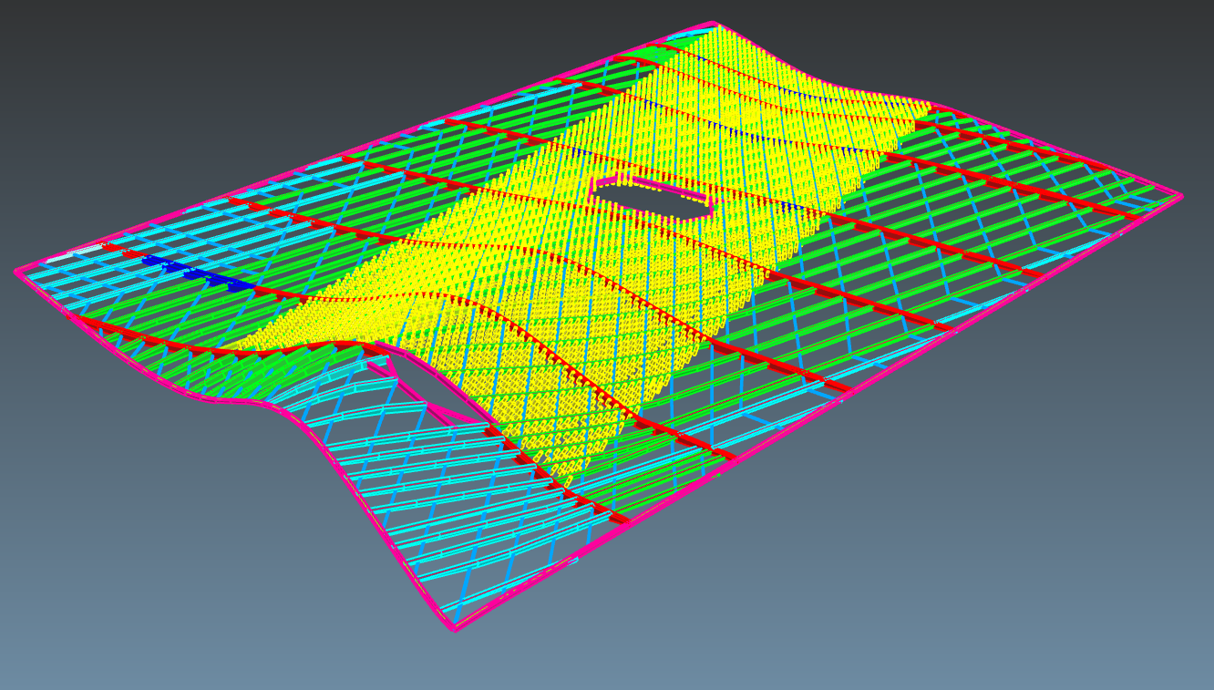The height and width of the screenshot is (690, 1214).
Task: Click inside the roof opening cutout
Action: (x=652, y=199)
